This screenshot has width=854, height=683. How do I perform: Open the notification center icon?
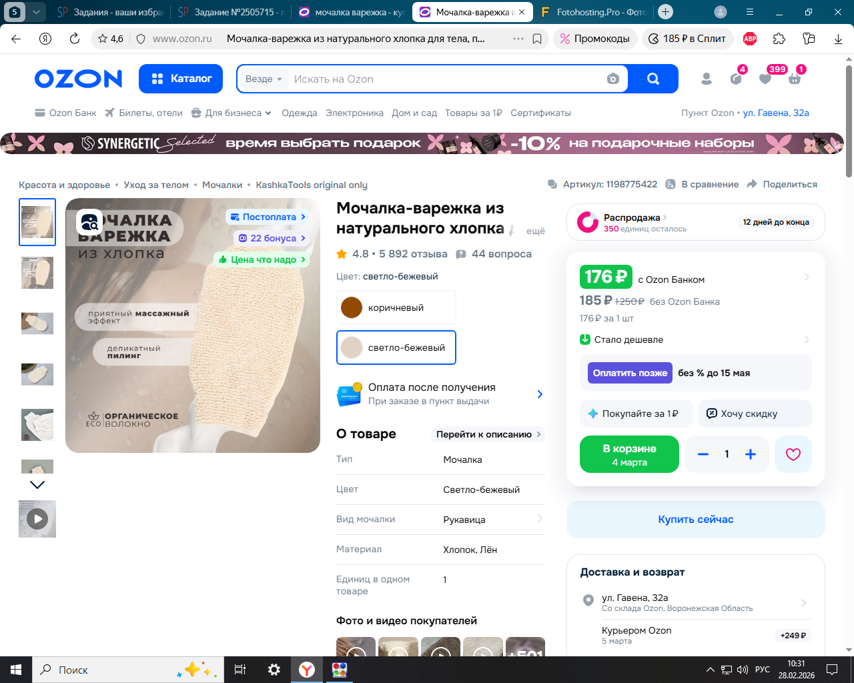[832, 670]
